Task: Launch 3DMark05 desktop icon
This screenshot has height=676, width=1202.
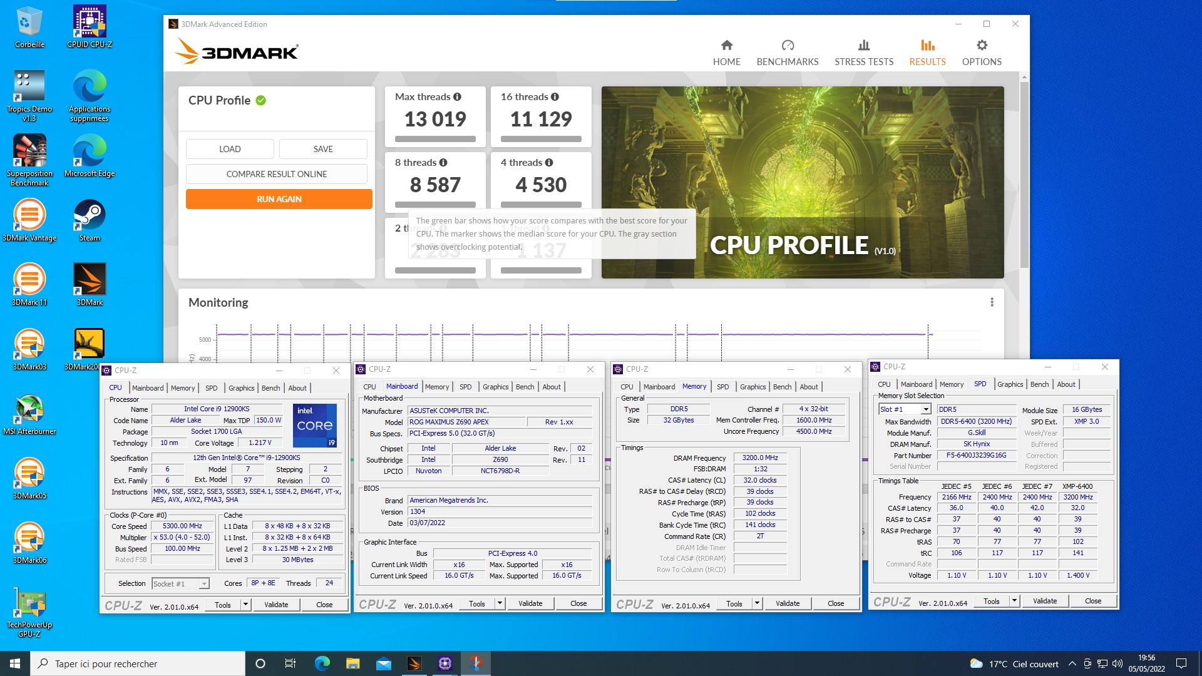Action: (x=29, y=479)
